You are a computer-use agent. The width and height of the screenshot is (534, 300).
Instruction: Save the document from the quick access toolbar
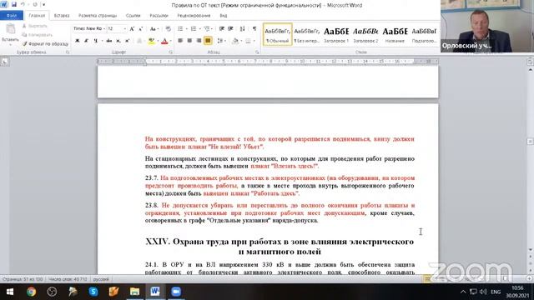tap(14, 4)
